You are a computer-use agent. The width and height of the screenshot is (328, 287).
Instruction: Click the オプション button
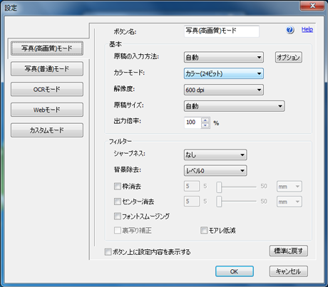point(289,57)
